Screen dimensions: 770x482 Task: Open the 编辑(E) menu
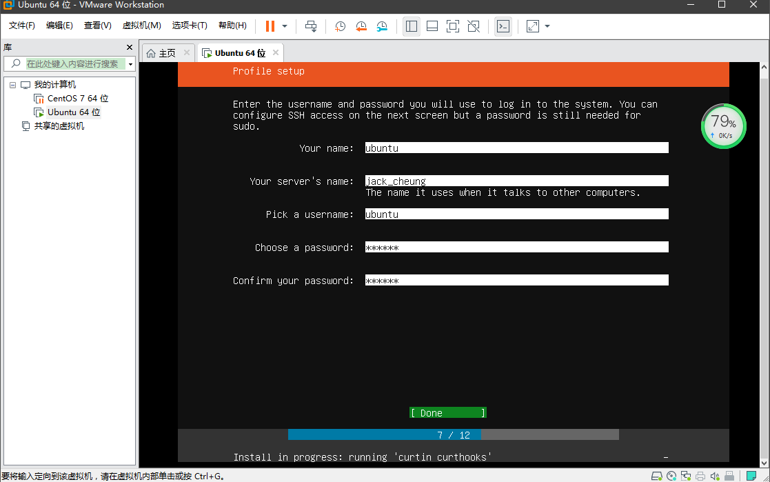[59, 26]
